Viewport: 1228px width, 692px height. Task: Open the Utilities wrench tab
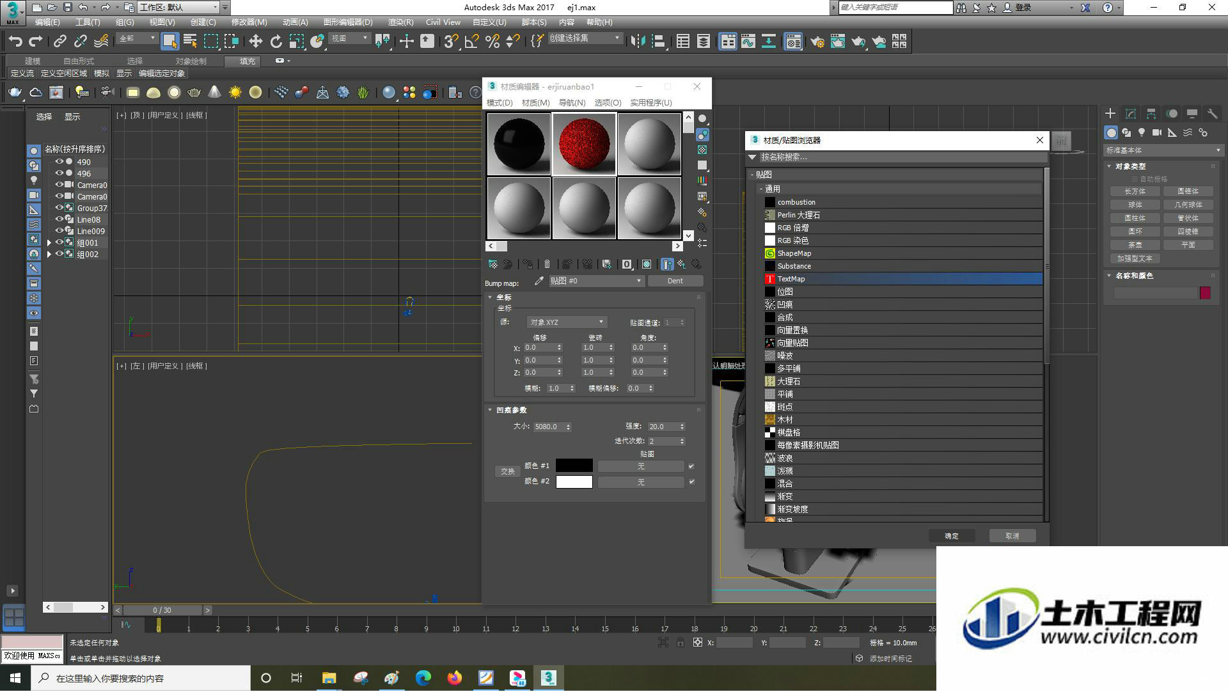pos(1212,114)
